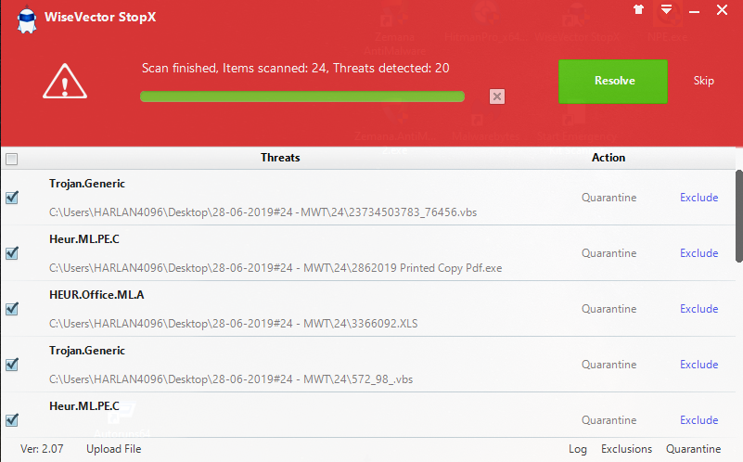This screenshot has width=743, height=462.
Task: Exclude the 23734503783_76456.vbs threat
Action: pyautogui.click(x=698, y=197)
